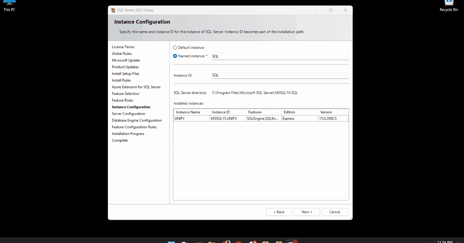Viewport: 464px width, 243px height.
Task: Cancel the setup wizard
Action: click(x=335, y=212)
